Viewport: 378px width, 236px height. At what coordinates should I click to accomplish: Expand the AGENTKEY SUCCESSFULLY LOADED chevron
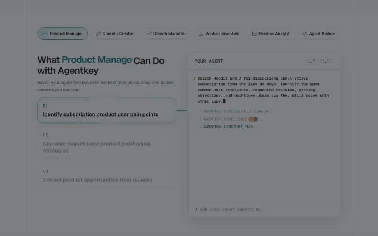(271, 111)
